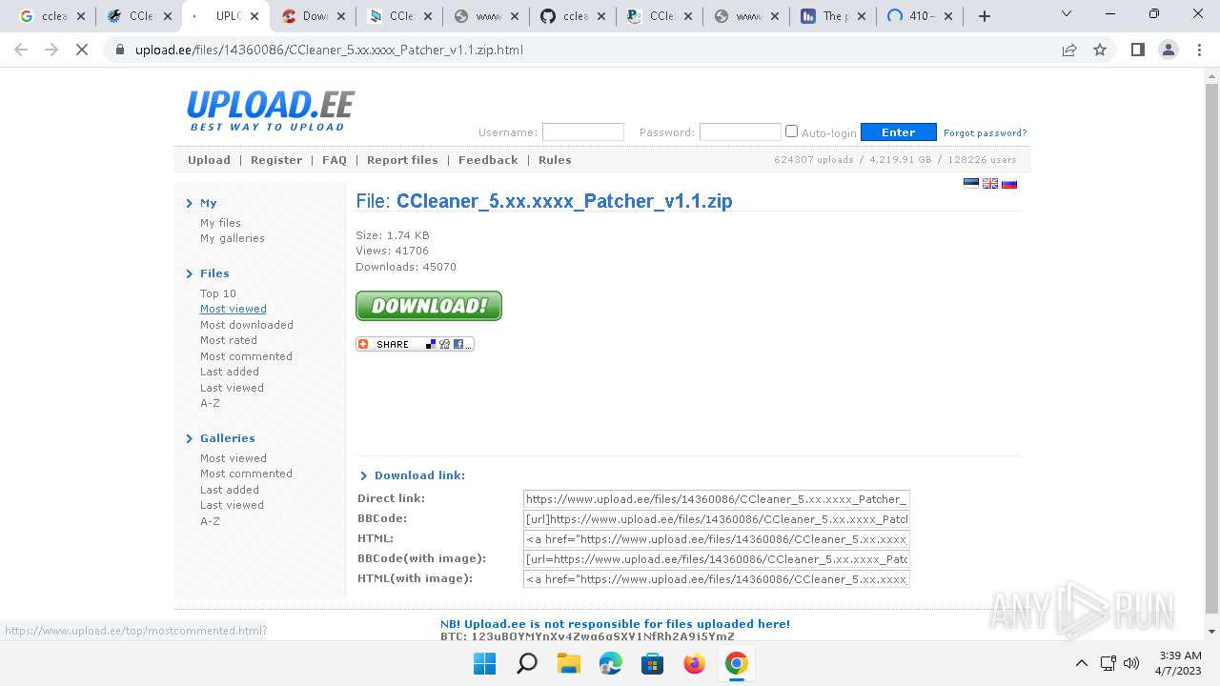
Task: Open the Forgot password? link
Action: coord(986,133)
